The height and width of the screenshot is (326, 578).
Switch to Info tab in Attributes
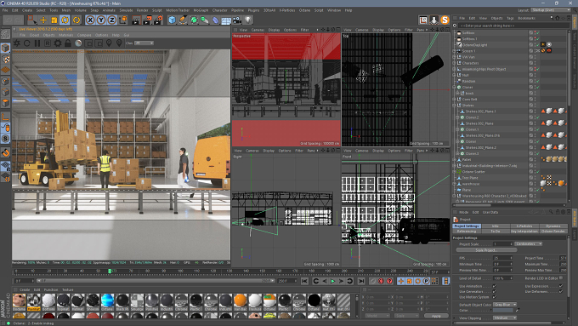coord(495,226)
